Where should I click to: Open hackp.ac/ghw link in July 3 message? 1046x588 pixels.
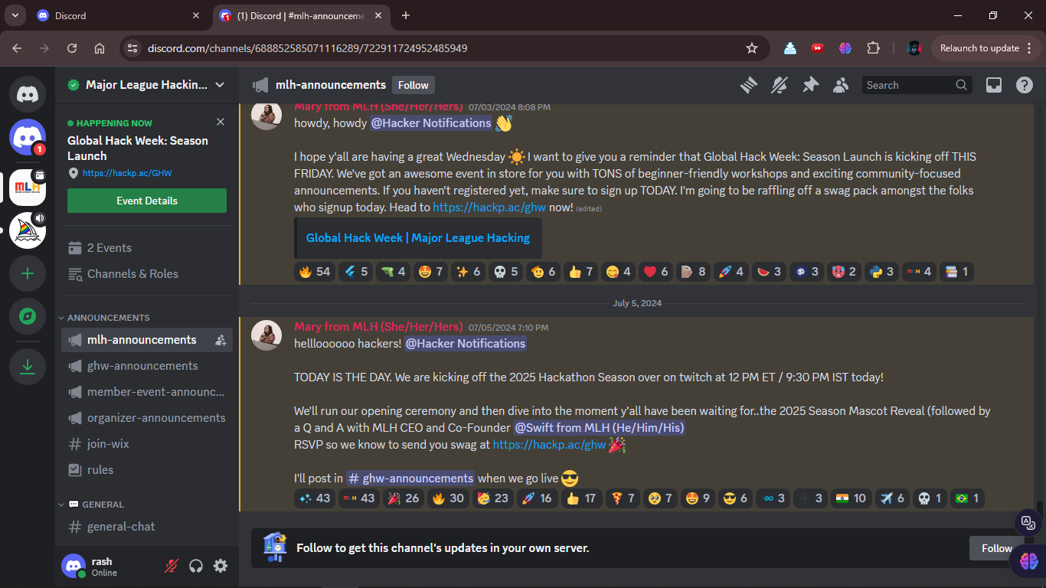point(489,207)
